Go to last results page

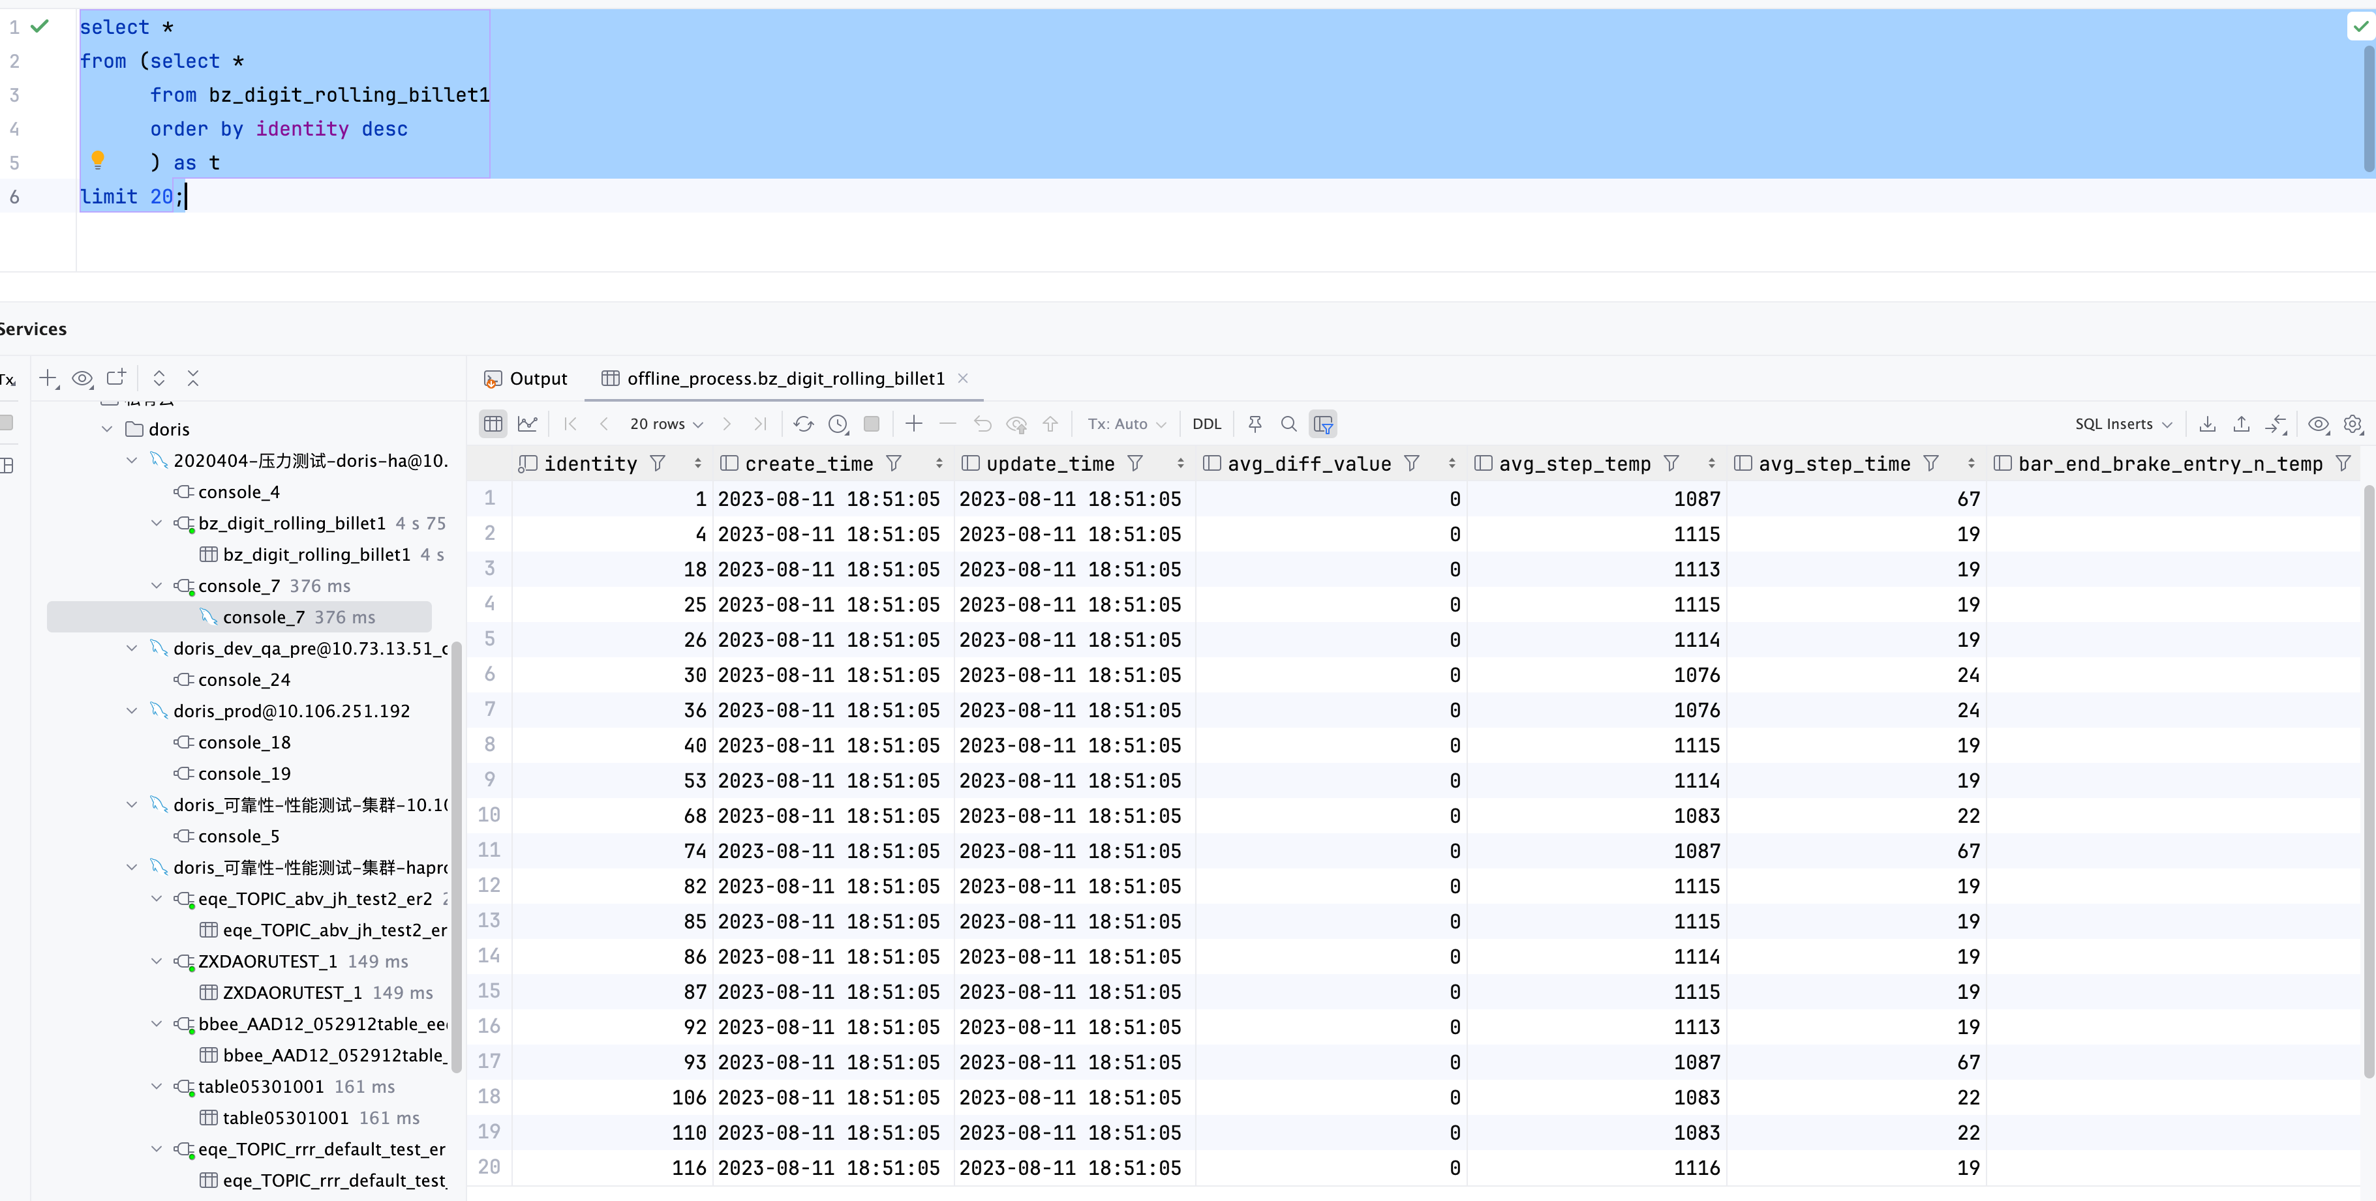[760, 424]
